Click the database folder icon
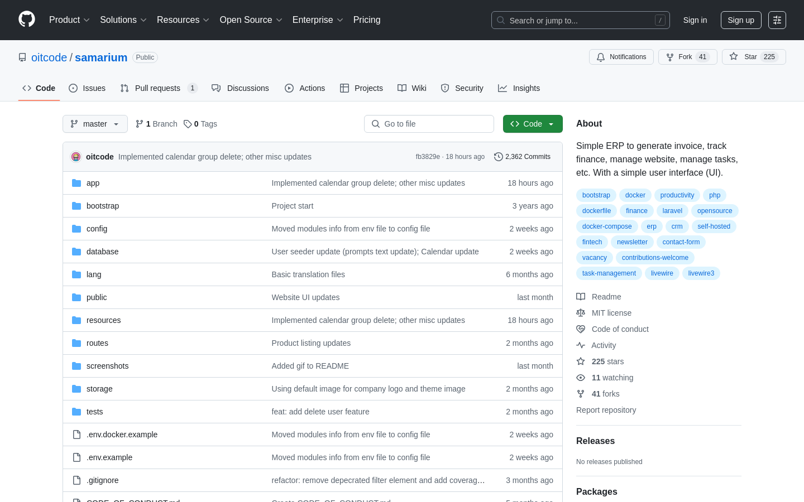The width and height of the screenshot is (804, 502). pos(76,252)
